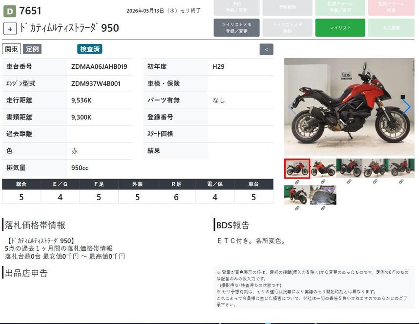
Task: Click the 総合 score header
Action: [21, 184]
